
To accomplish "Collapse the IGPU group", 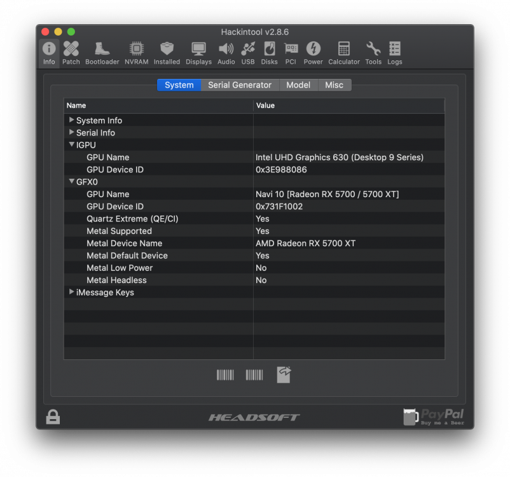I will tap(72, 144).
